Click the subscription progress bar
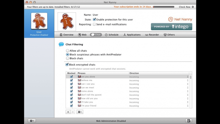 point(164,7)
